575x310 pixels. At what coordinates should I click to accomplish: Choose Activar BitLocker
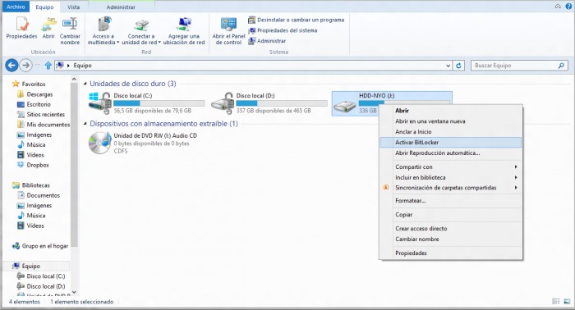click(451, 143)
